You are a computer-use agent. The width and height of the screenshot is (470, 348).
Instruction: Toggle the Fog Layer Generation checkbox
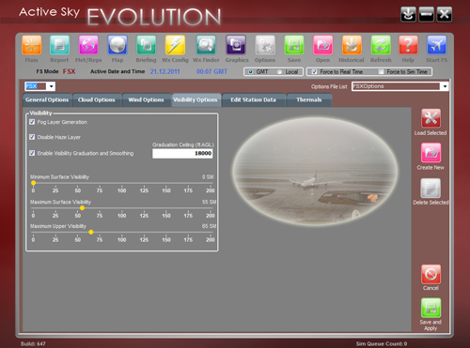[32, 122]
